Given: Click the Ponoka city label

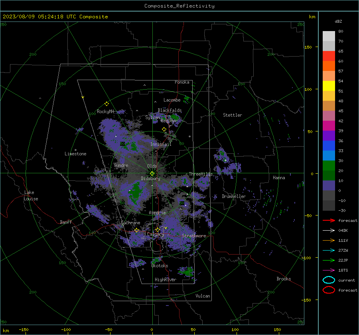Looking at the screenshot, I should [182, 82].
